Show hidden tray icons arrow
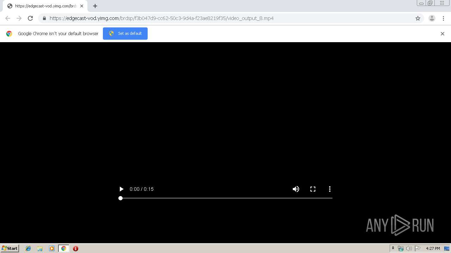 pos(393,248)
